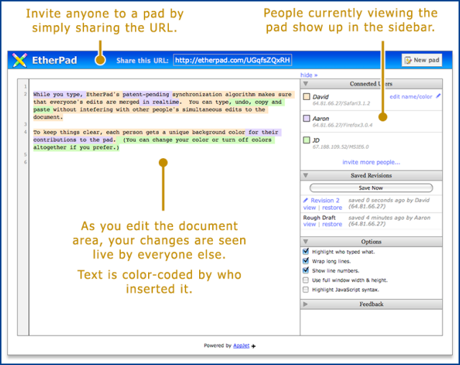Viewport: 460px width, 365px height.
Task: Click the EtherPad crossed-pencils logo
Action: (19, 60)
